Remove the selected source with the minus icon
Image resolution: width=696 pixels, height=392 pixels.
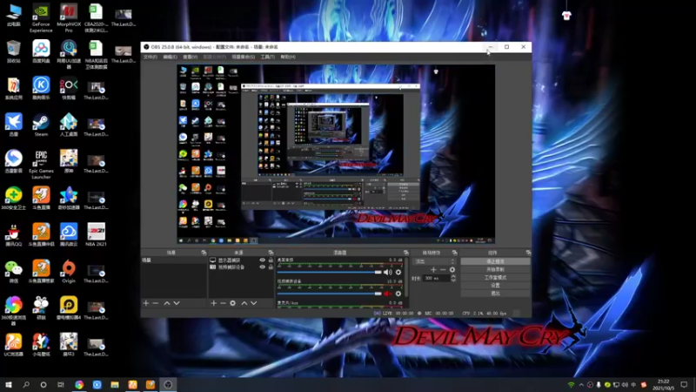223,303
